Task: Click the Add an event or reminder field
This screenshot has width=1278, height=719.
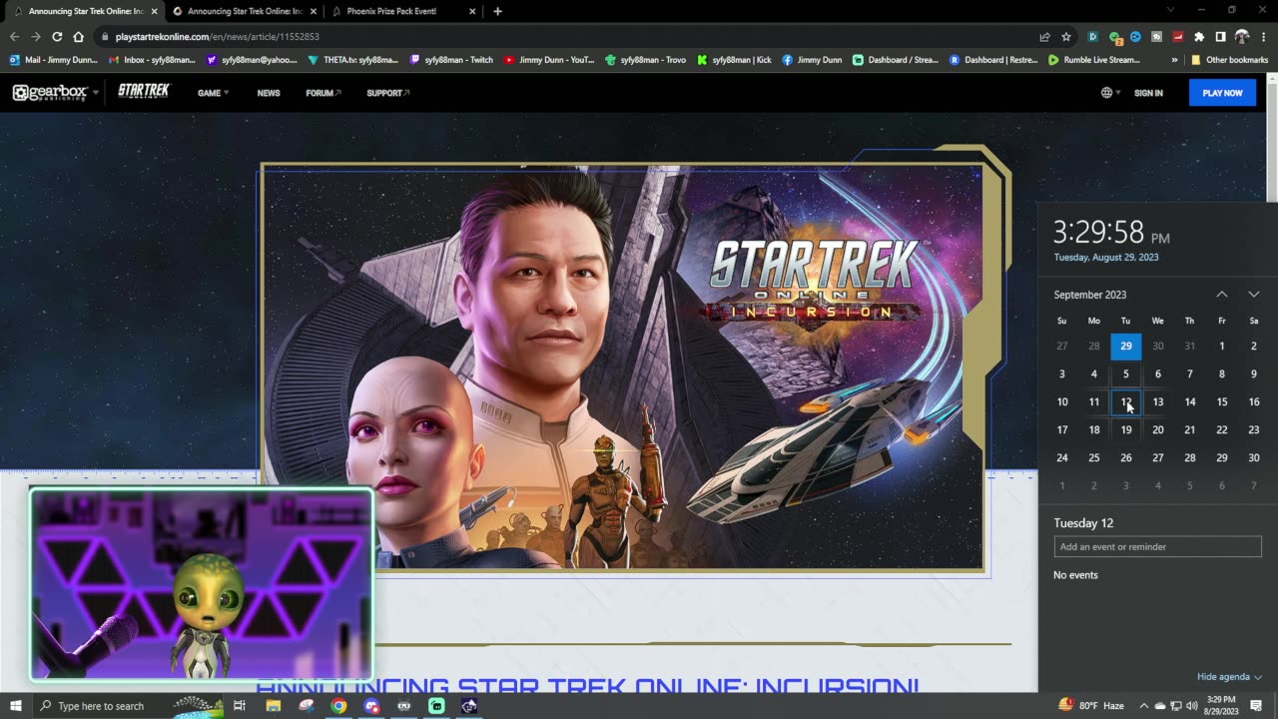Action: point(1157,546)
